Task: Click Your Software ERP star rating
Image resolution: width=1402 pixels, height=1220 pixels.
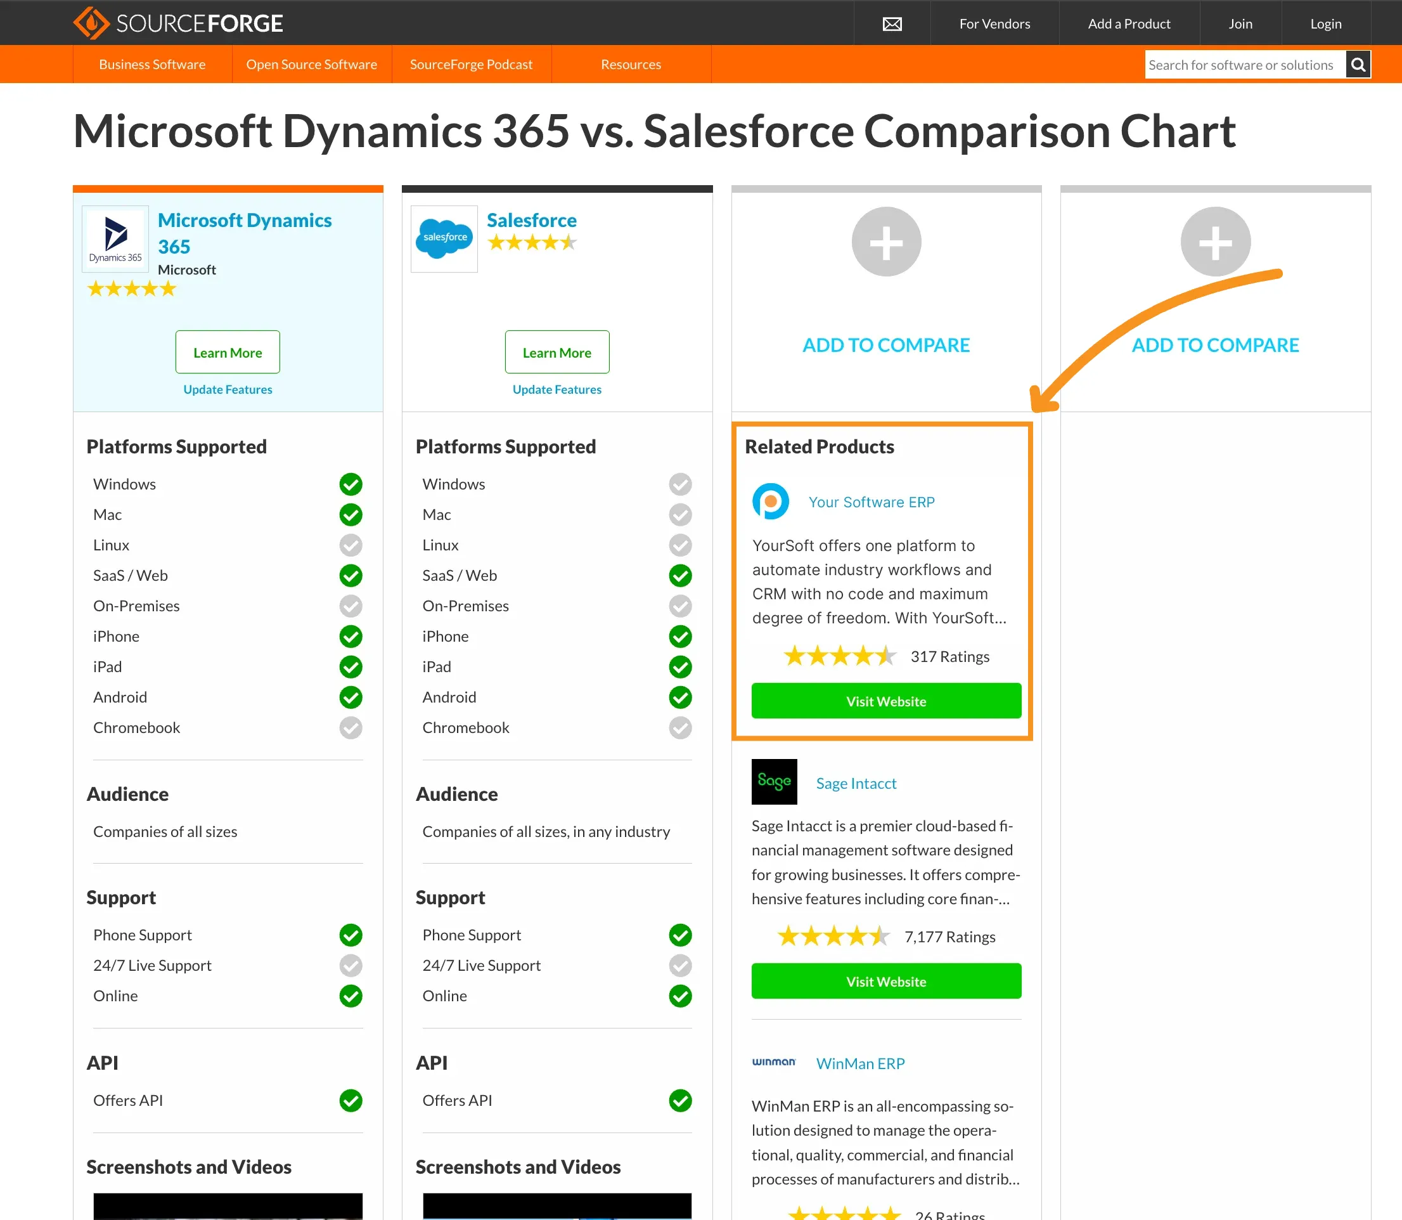Action: click(840, 656)
